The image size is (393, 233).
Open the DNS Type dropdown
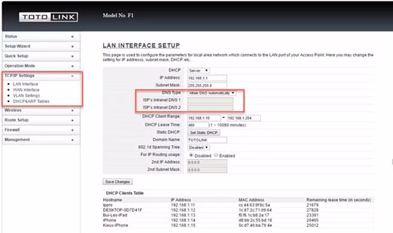(212, 93)
